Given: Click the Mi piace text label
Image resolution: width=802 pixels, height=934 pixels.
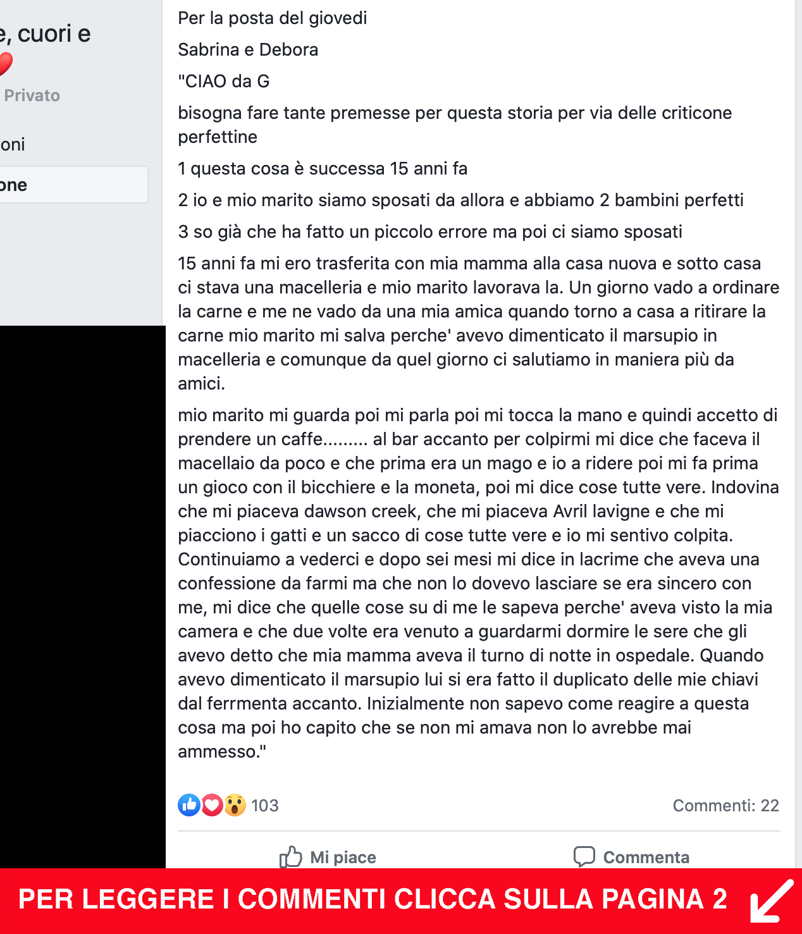Looking at the screenshot, I should click(x=343, y=857).
